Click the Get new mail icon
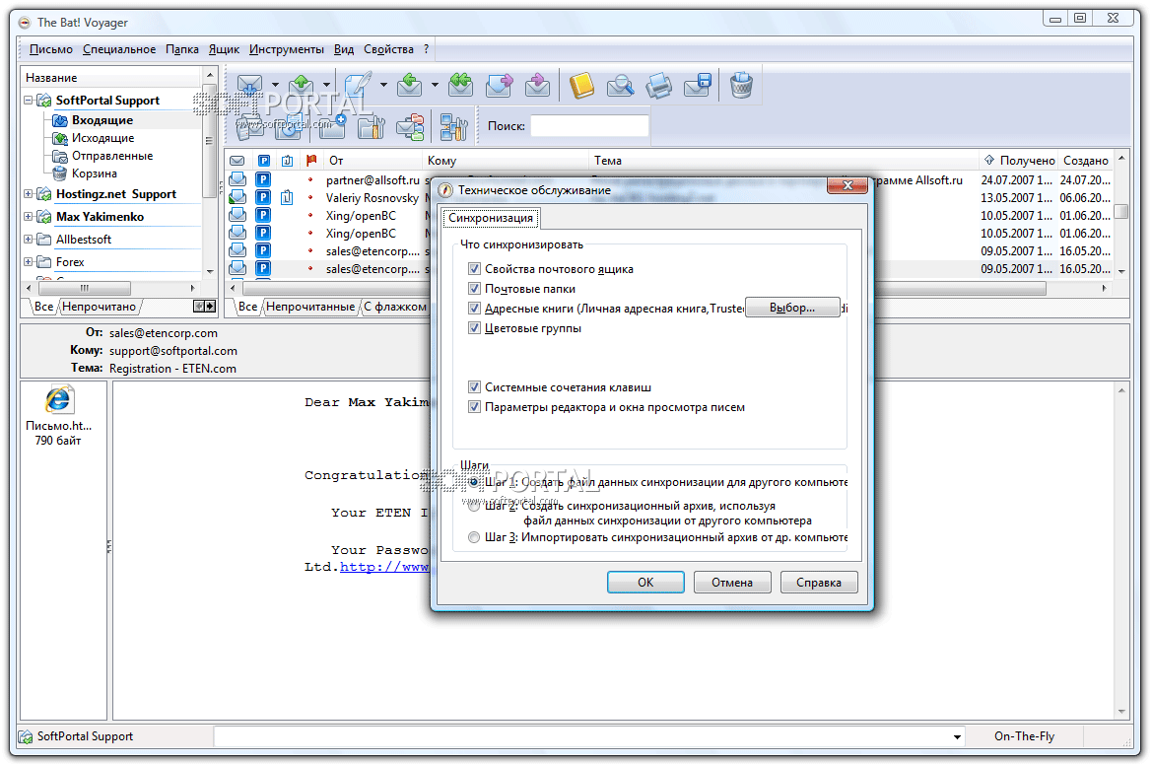 (250, 86)
